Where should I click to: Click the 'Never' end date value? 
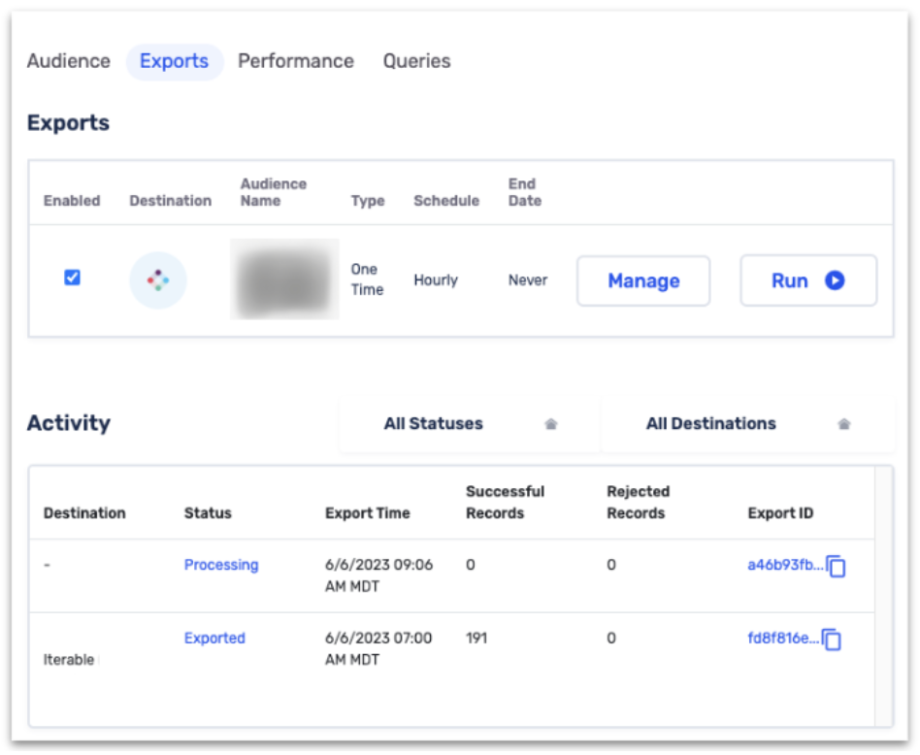tap(528, 279)
